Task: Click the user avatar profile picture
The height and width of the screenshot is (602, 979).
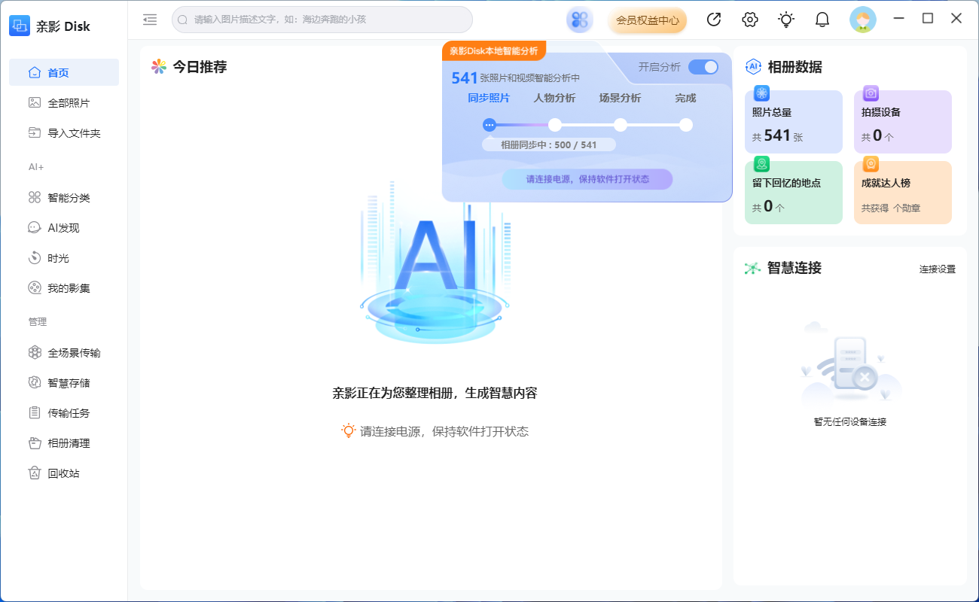Action: click(x=862, y=20)
